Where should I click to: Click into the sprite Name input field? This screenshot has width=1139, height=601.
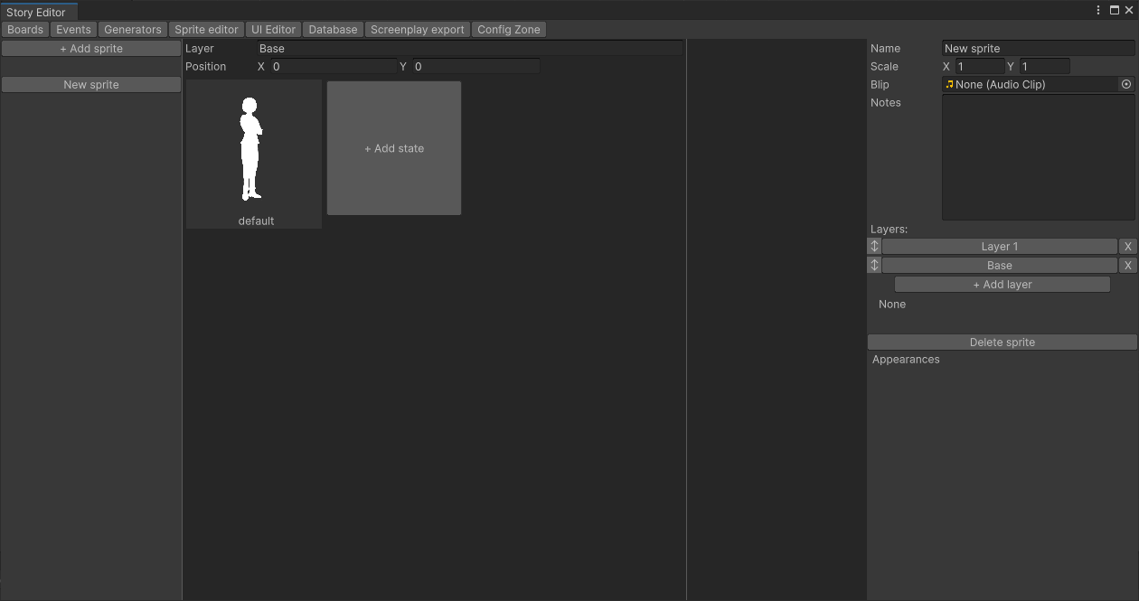click(1037, 49)
